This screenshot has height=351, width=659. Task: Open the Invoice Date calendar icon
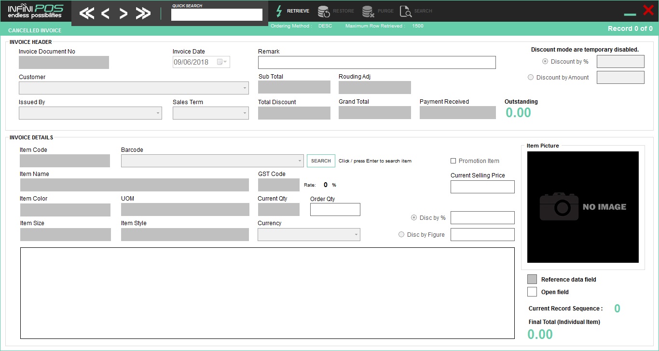[220, 62]
